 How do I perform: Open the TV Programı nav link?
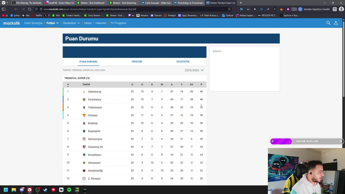coord(118,23)
